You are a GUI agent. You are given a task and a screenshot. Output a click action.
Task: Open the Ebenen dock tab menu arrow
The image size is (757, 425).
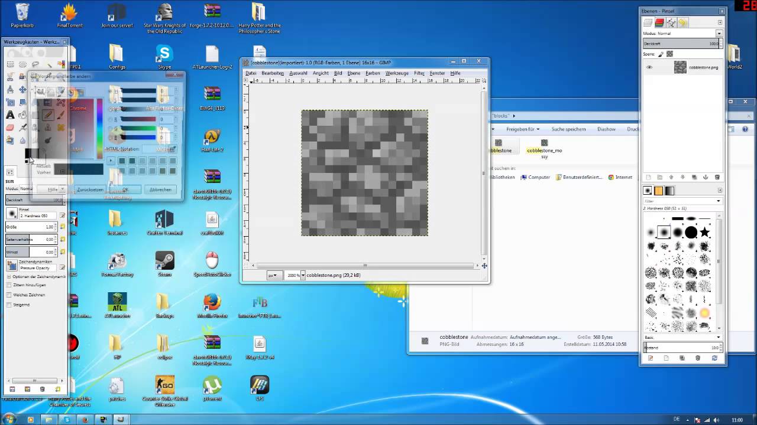tap(720, 22)
